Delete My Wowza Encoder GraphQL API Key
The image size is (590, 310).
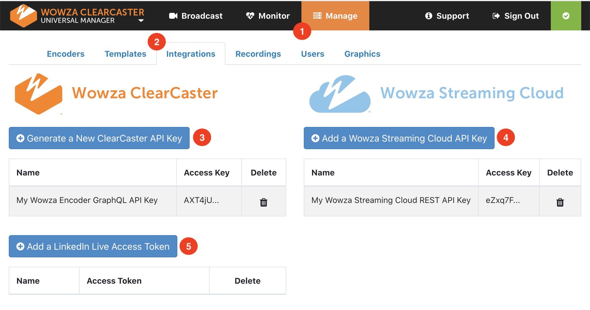[264, 202]
